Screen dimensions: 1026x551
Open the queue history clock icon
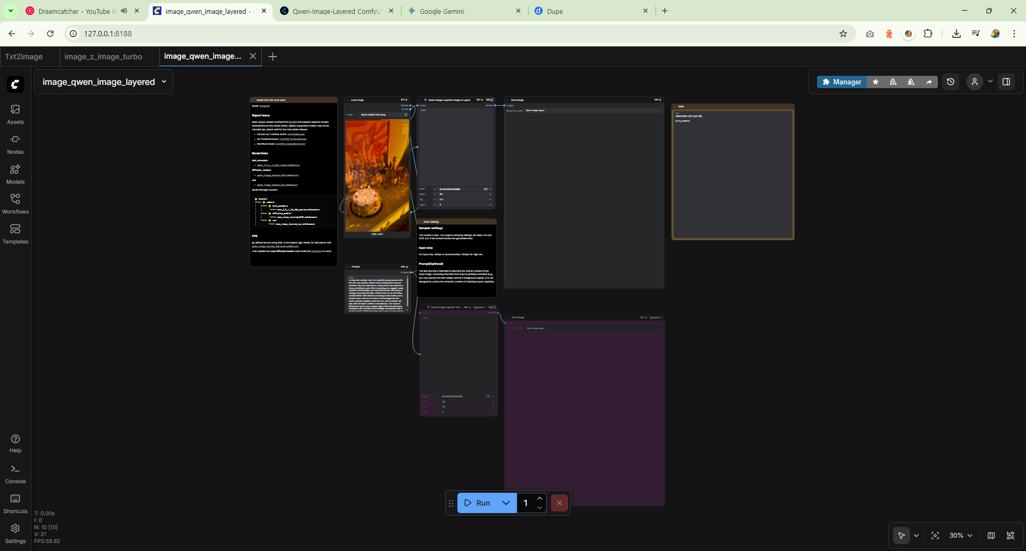951,82
